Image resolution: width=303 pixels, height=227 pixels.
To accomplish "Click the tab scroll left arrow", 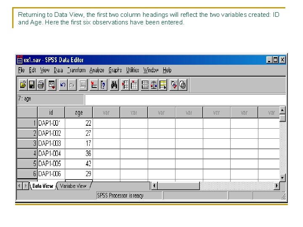I will click(x=19, y=186).
